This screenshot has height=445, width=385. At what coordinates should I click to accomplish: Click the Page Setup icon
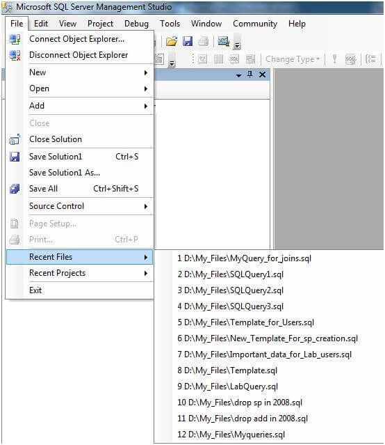15,224
